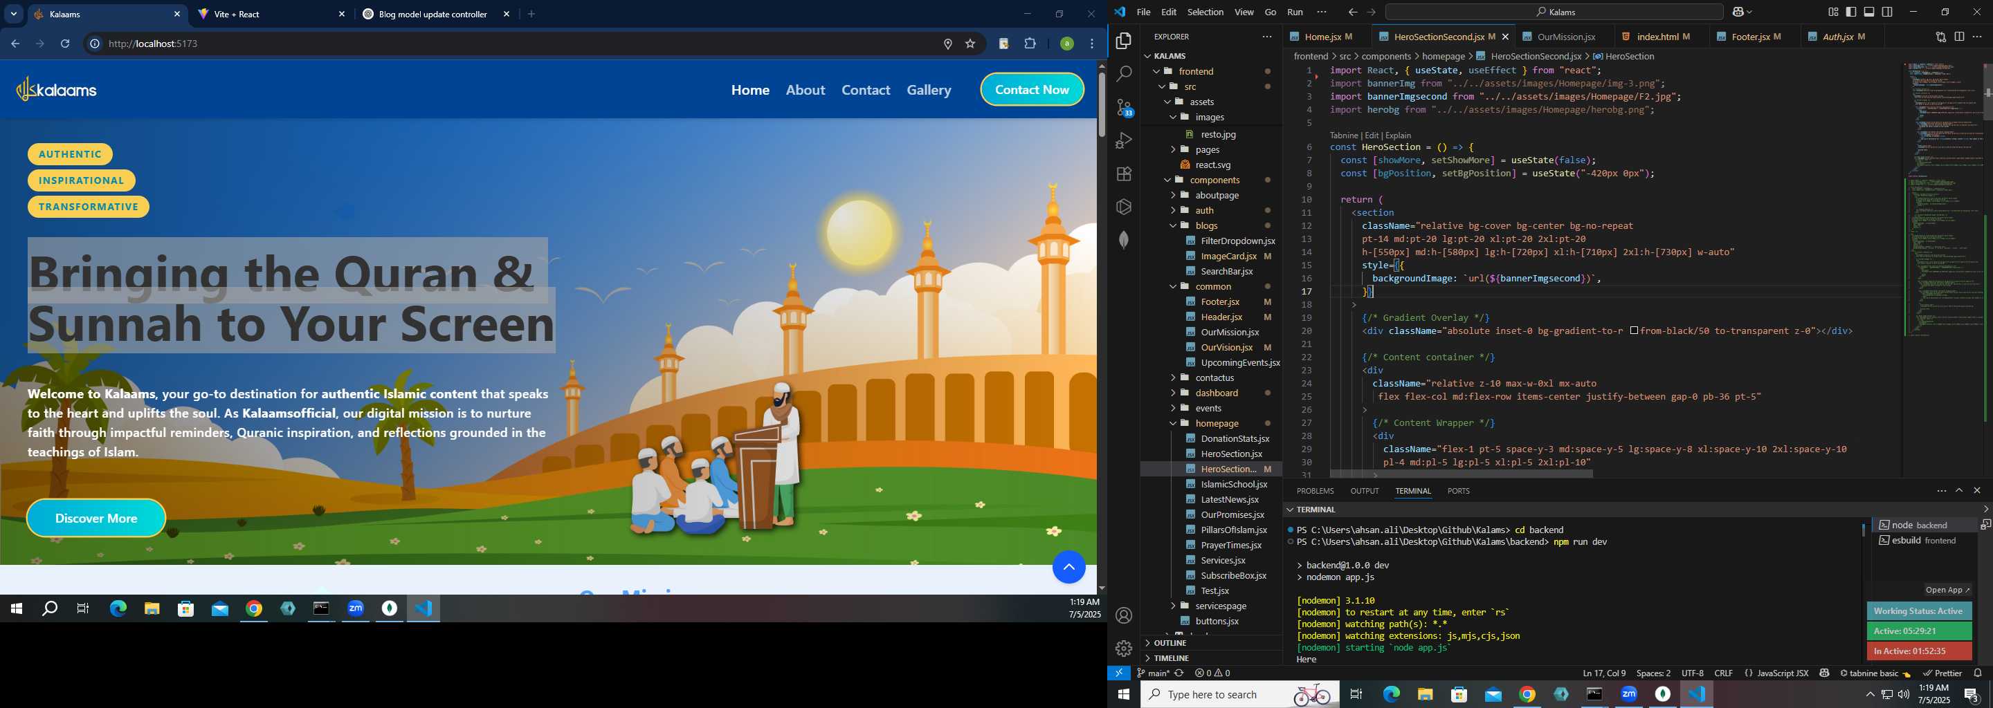Viewport: 1993px width, 708px height.
Task: Select the esbuild frontend terminal
Action: tap(1925, 540)
